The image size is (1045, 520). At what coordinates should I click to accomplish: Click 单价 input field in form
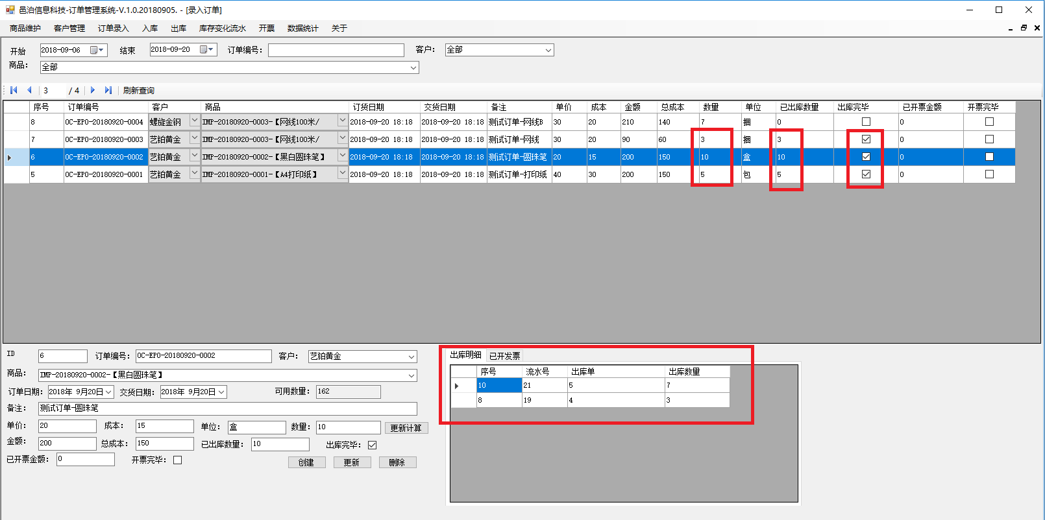click(x=68, y=426)
